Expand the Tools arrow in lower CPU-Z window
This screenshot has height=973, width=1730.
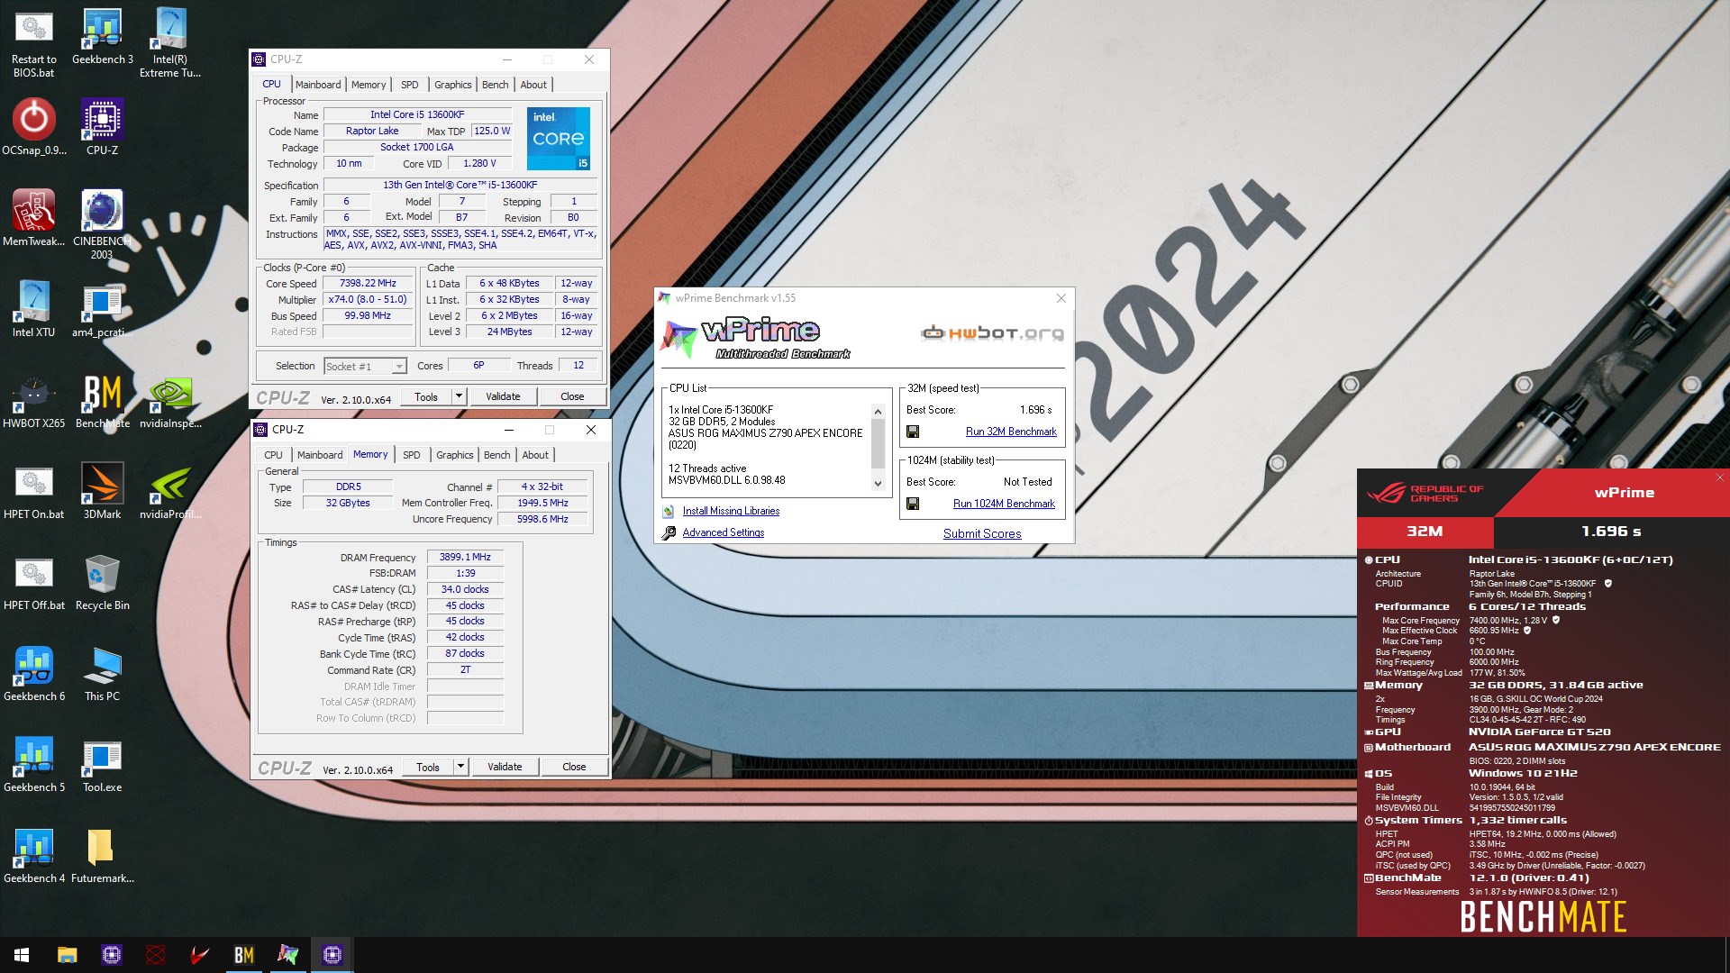[x=460, y=767]
